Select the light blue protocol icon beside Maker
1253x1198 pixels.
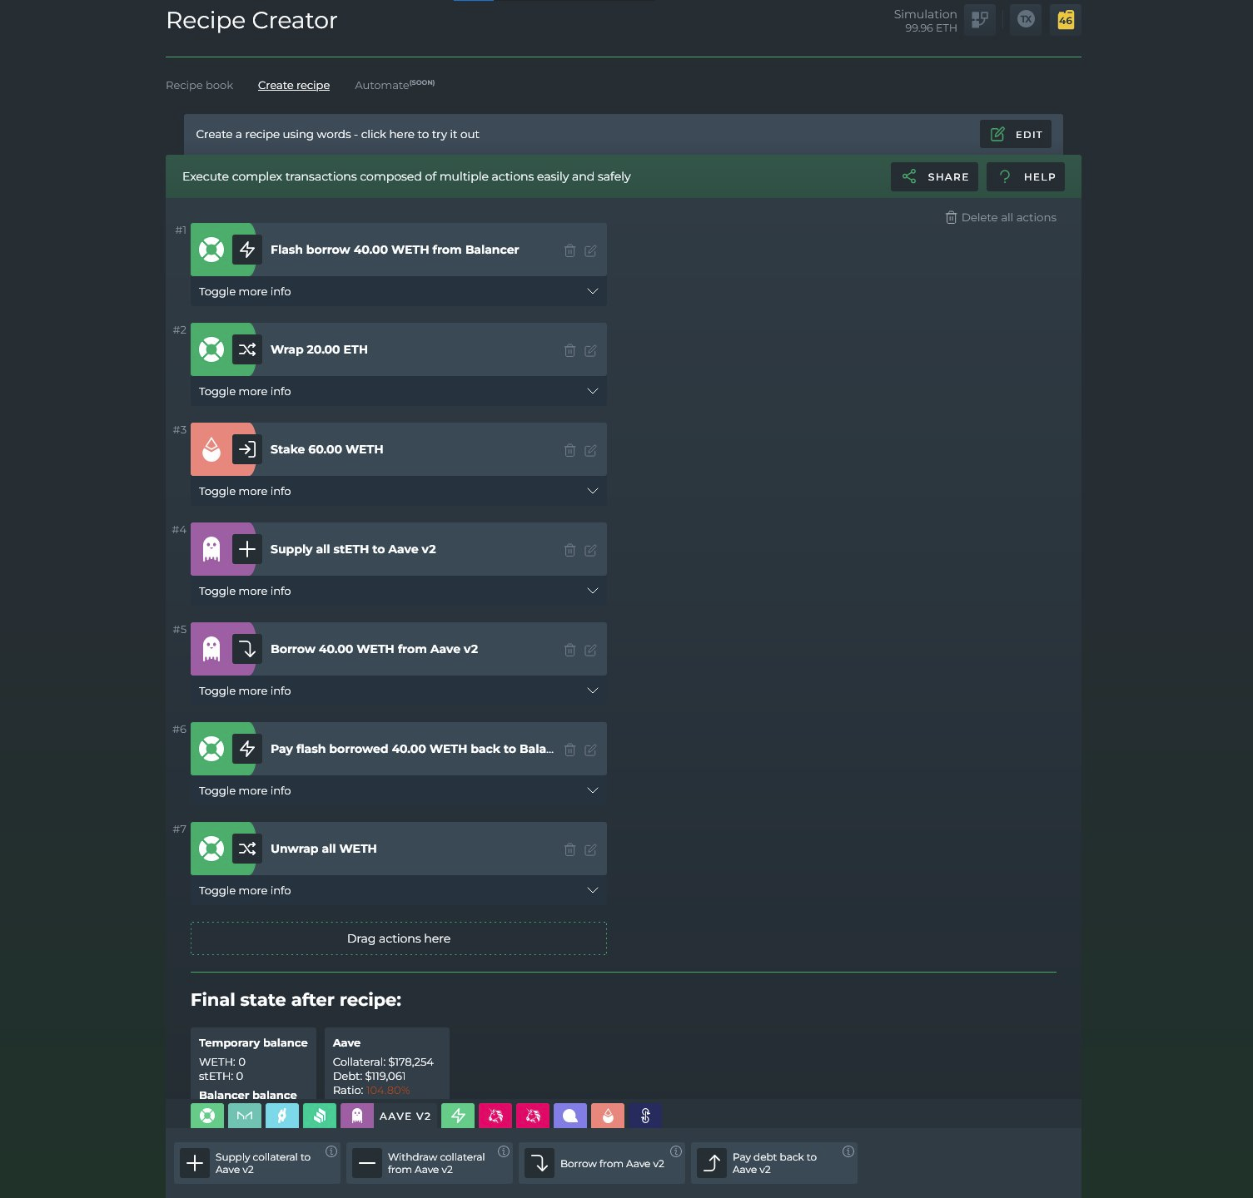[282, 1116]
